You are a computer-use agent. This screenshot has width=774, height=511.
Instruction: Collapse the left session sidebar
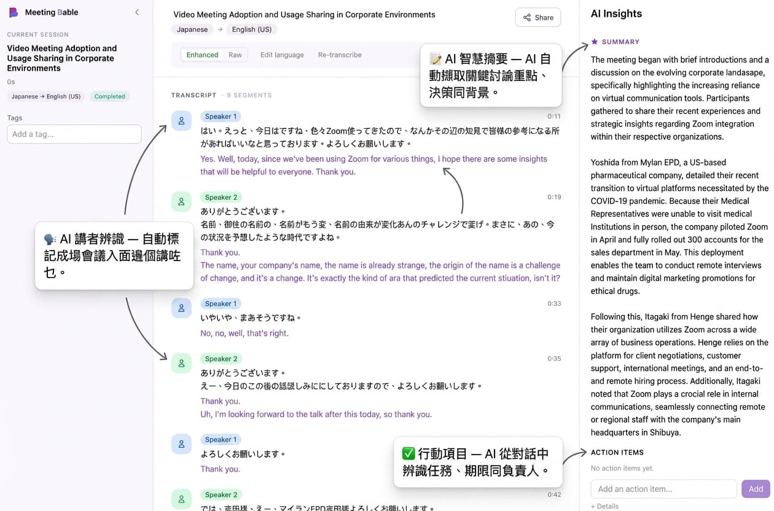(137, 12)
